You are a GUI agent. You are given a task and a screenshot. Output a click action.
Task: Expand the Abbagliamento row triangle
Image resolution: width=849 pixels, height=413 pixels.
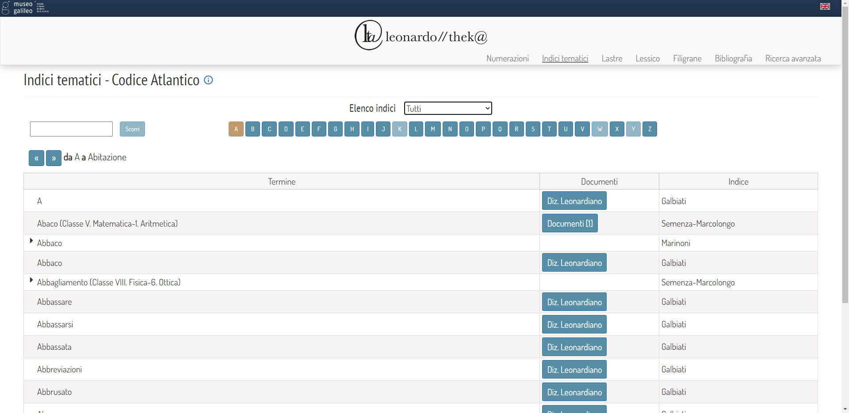pos(31,280)
